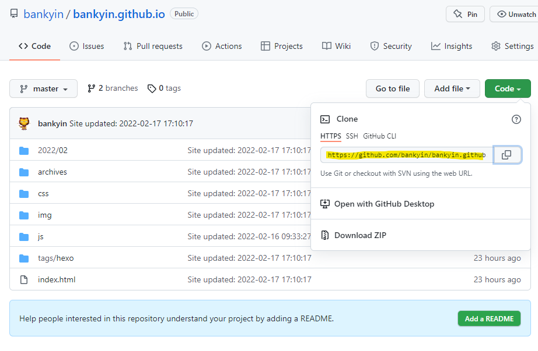The height and width of the screenshot is (351, 538).
Task: Collapse the green Code dropdown
Action: [508, 88]
